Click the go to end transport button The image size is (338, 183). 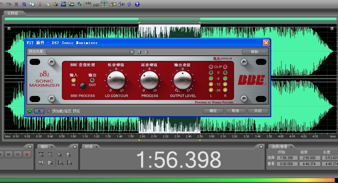pyautogui.click(x=18, y=154)
